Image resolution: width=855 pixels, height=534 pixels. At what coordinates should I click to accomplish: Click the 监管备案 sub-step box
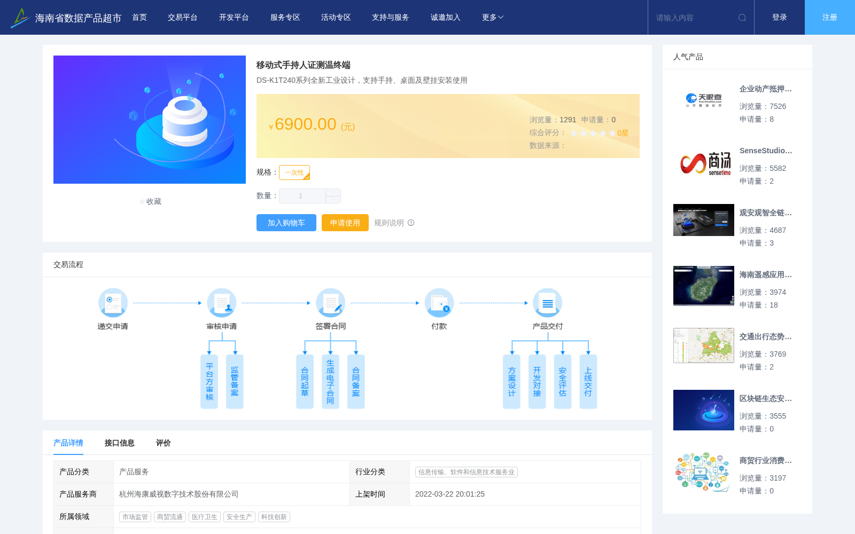[x=235, y=382]
